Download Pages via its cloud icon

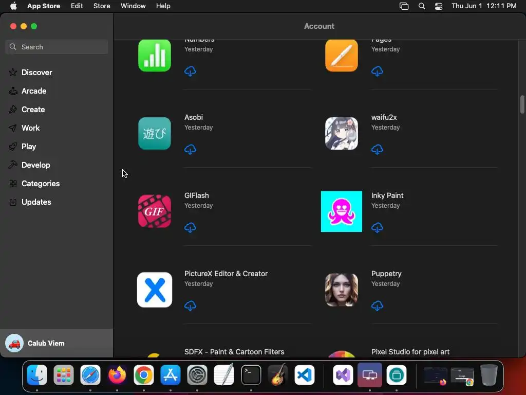pyautogui.click(x=377, y=71)
